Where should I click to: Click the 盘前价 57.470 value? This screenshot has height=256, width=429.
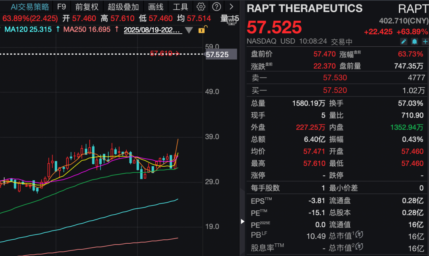tap(325, 54)
